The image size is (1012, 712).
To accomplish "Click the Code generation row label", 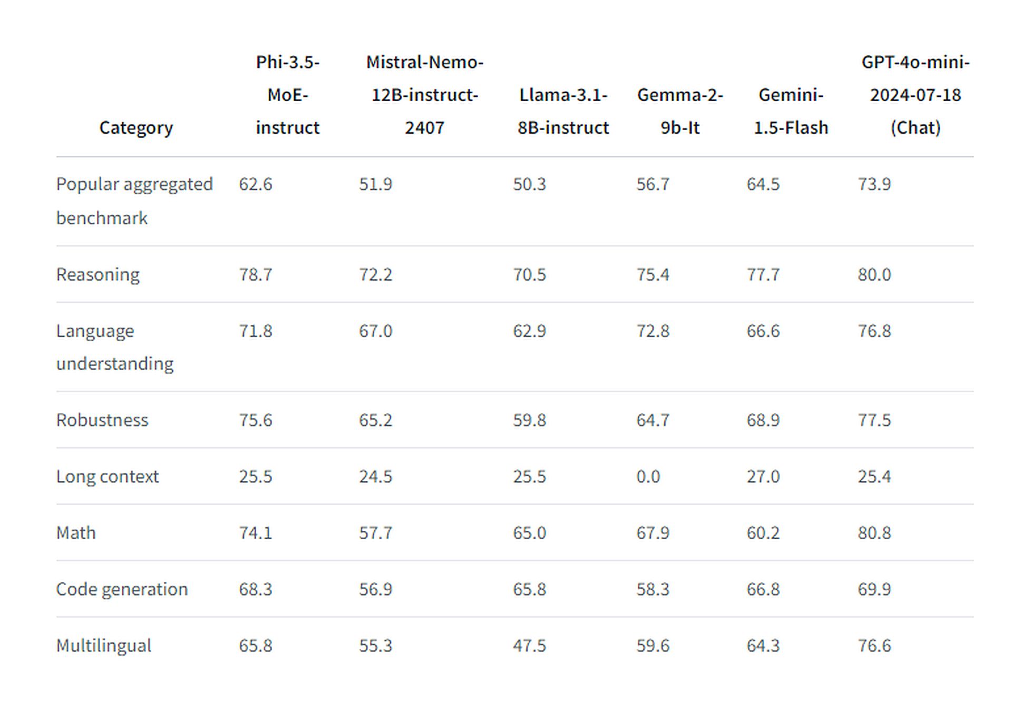I will 122,589.
